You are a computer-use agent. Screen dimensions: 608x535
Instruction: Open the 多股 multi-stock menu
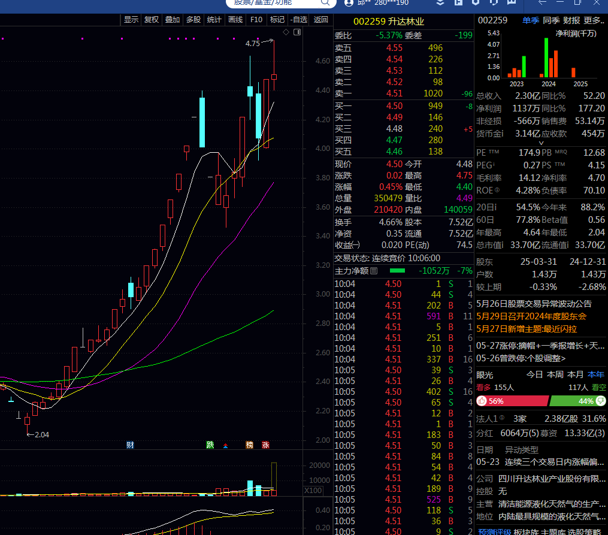click(x=193, y=20)
